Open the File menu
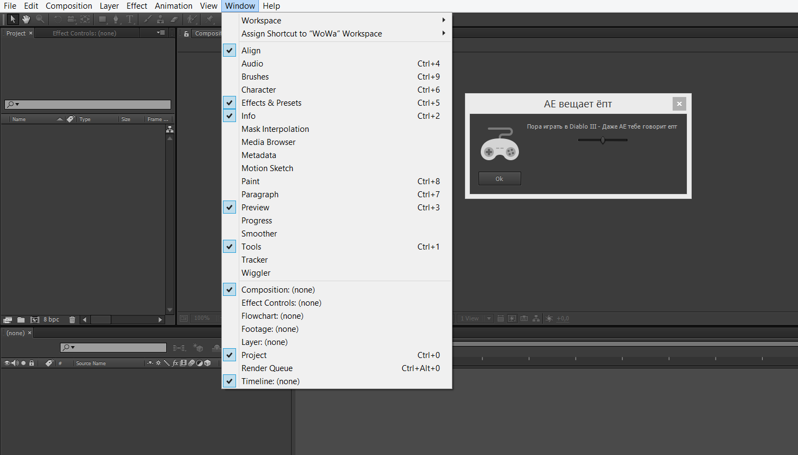The image size is (798, 455). click(10, 6)
